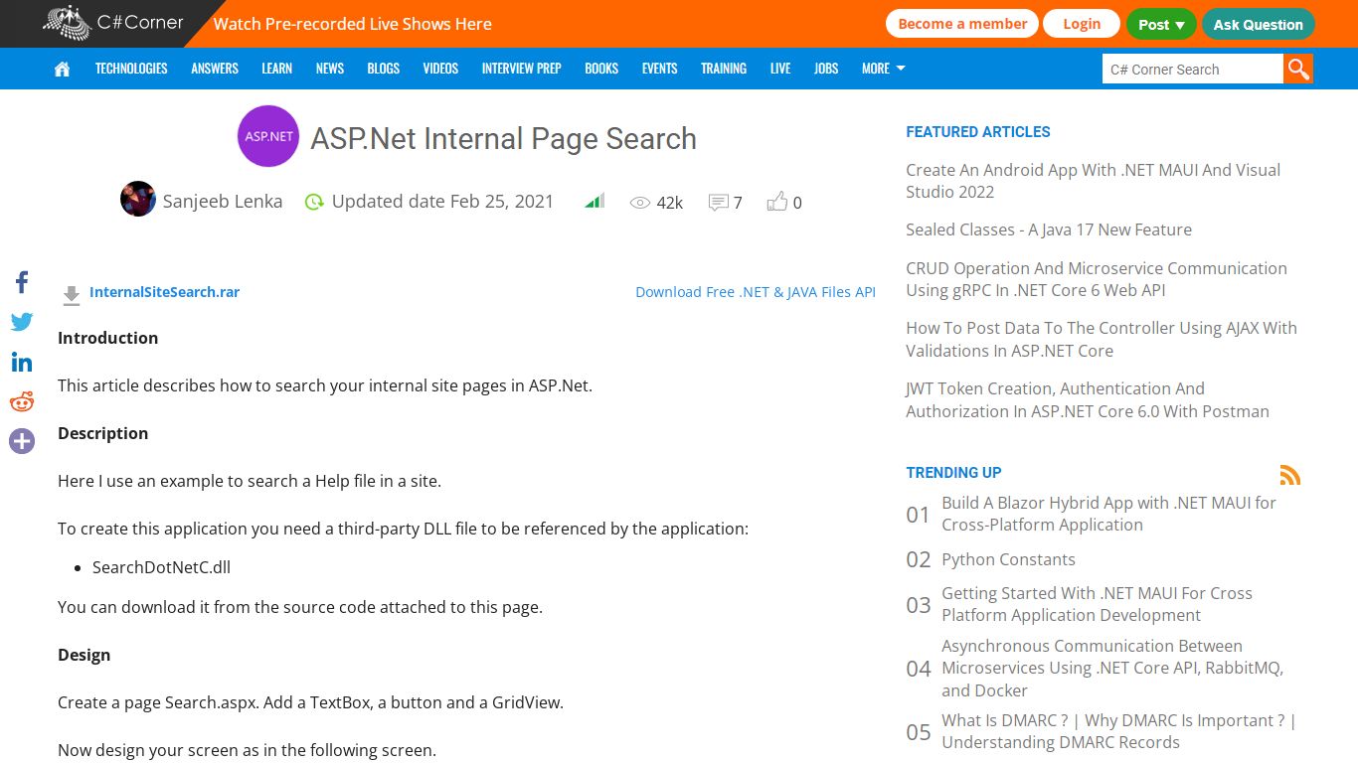This screenshot has width=1358, height=763.
Task: Open the Training menu item
Action: (x=724, y=69)
